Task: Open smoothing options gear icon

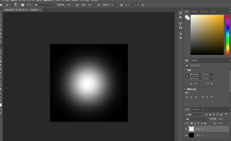Action: pos(122,5)
